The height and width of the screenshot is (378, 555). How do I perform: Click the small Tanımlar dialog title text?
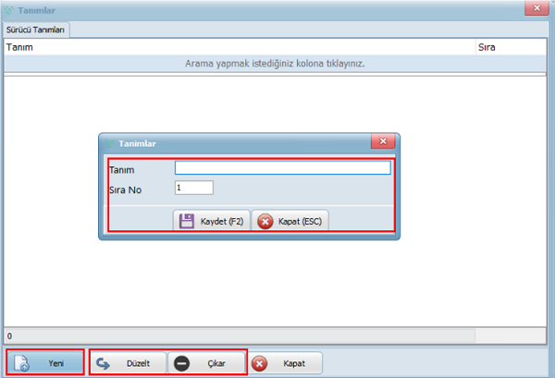coord(138,143)
